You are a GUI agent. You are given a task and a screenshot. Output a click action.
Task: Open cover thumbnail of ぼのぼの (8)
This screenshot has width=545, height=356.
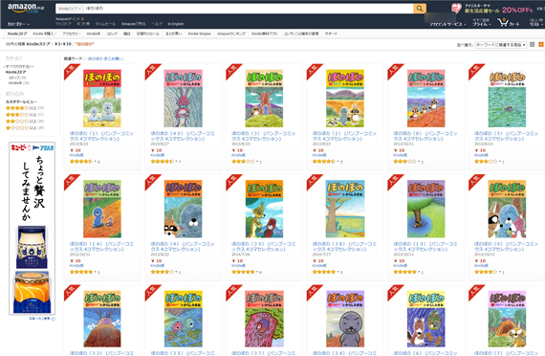tap(425, 99)
